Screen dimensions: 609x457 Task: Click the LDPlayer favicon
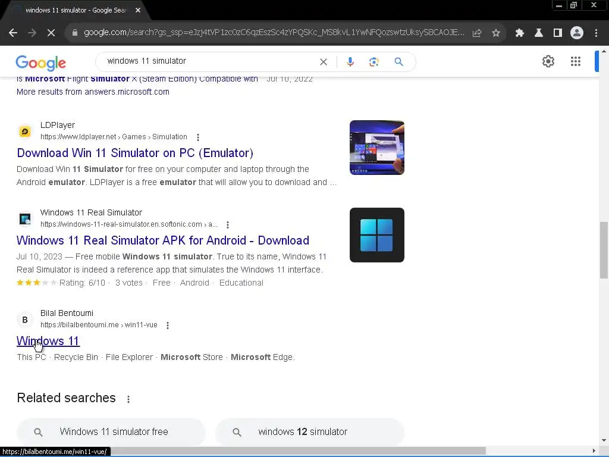click(x=25, y=132)
